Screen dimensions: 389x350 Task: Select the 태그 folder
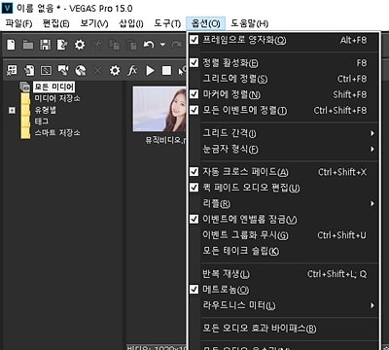point(42,122)
